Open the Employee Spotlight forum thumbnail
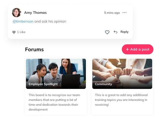The height and width of the screenshot is (122, 160). [x=56, y=74]
